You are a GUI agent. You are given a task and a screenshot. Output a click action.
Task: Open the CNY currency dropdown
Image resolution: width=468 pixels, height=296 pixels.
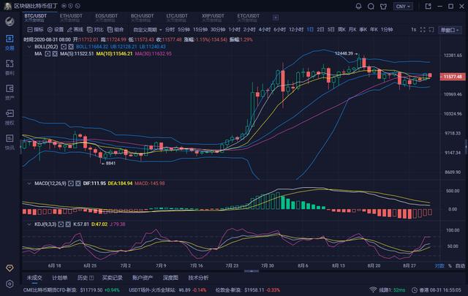pos(403,7)
